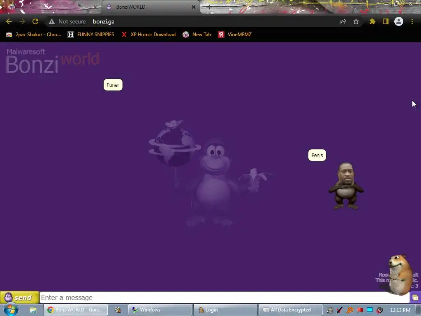Open the Windows Start orb
This screenshot has height=316, width=421.
11,310
